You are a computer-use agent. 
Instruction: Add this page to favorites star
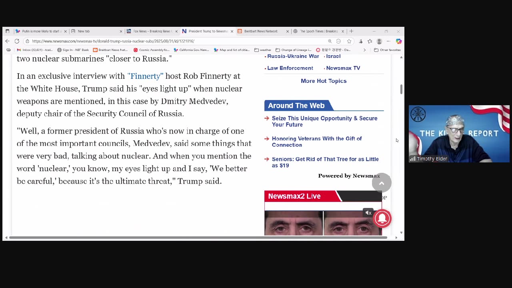click(x=349, y=41)
